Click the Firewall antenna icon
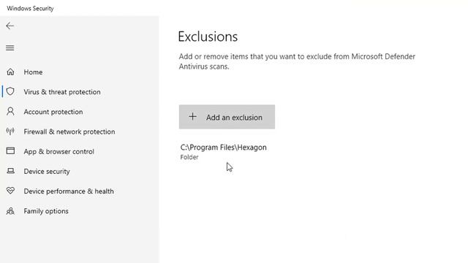The height and width of the screenshot is (263, 468). 10,131
